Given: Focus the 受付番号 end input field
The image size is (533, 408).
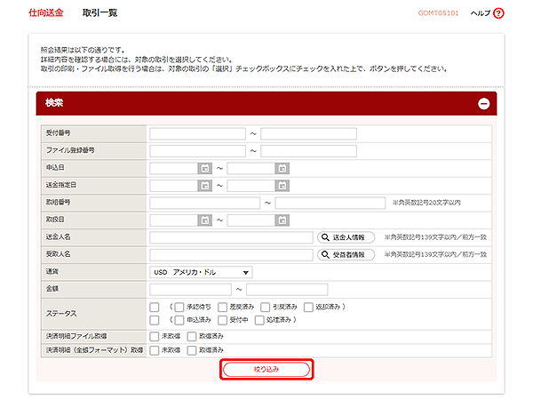Looking at the screenshot, I should click(x=308, y=134).
